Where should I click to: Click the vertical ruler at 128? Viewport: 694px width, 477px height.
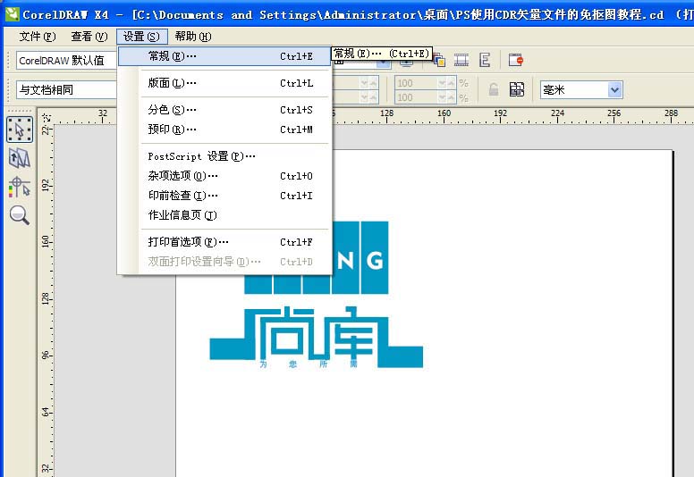pos(46,297)
